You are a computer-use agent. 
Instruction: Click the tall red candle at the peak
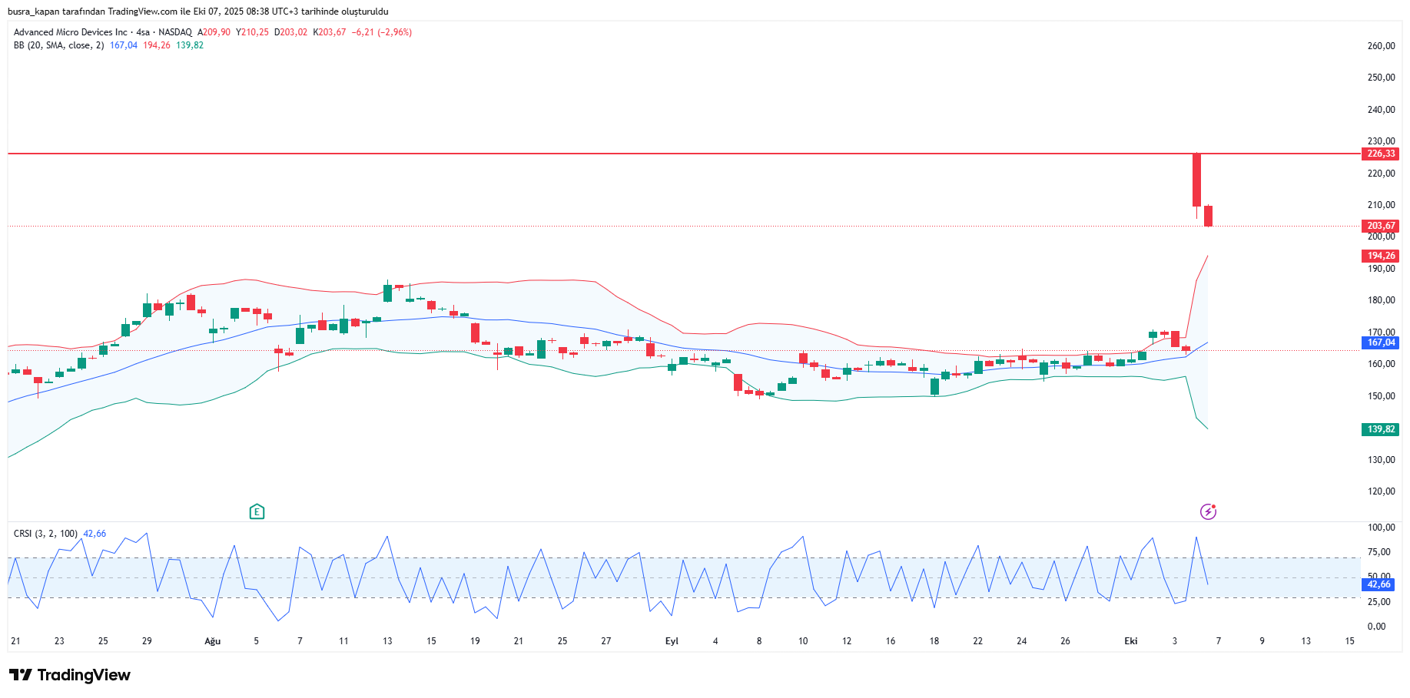coord(1196,180)
